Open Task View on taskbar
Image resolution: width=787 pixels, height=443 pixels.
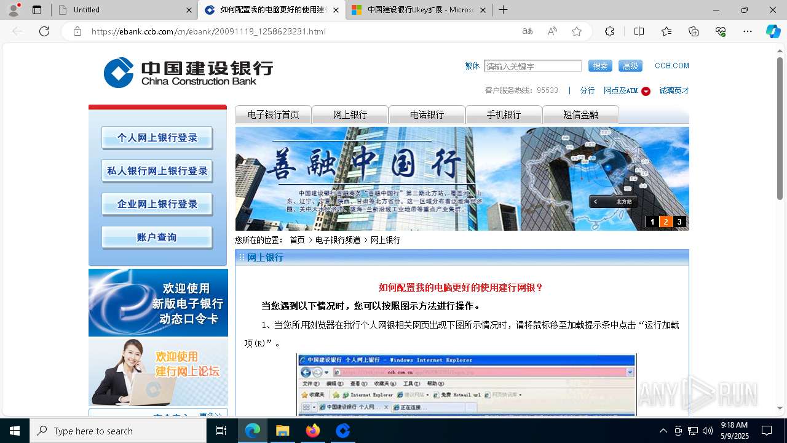(221, 431)
